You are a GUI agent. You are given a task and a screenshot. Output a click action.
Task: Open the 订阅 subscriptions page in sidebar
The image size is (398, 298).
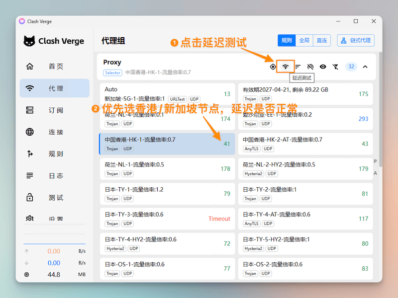[x=54, y=110]
